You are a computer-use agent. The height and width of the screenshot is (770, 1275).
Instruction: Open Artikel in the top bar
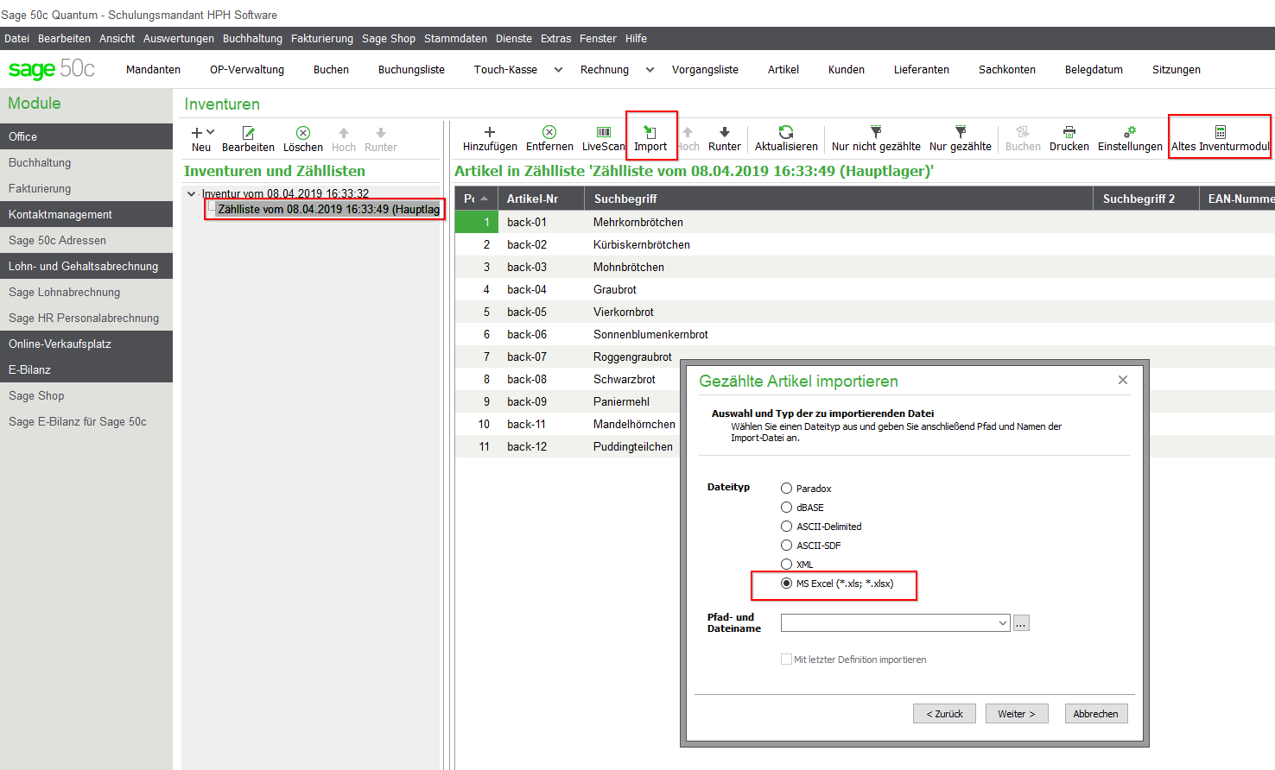[783, 70]
